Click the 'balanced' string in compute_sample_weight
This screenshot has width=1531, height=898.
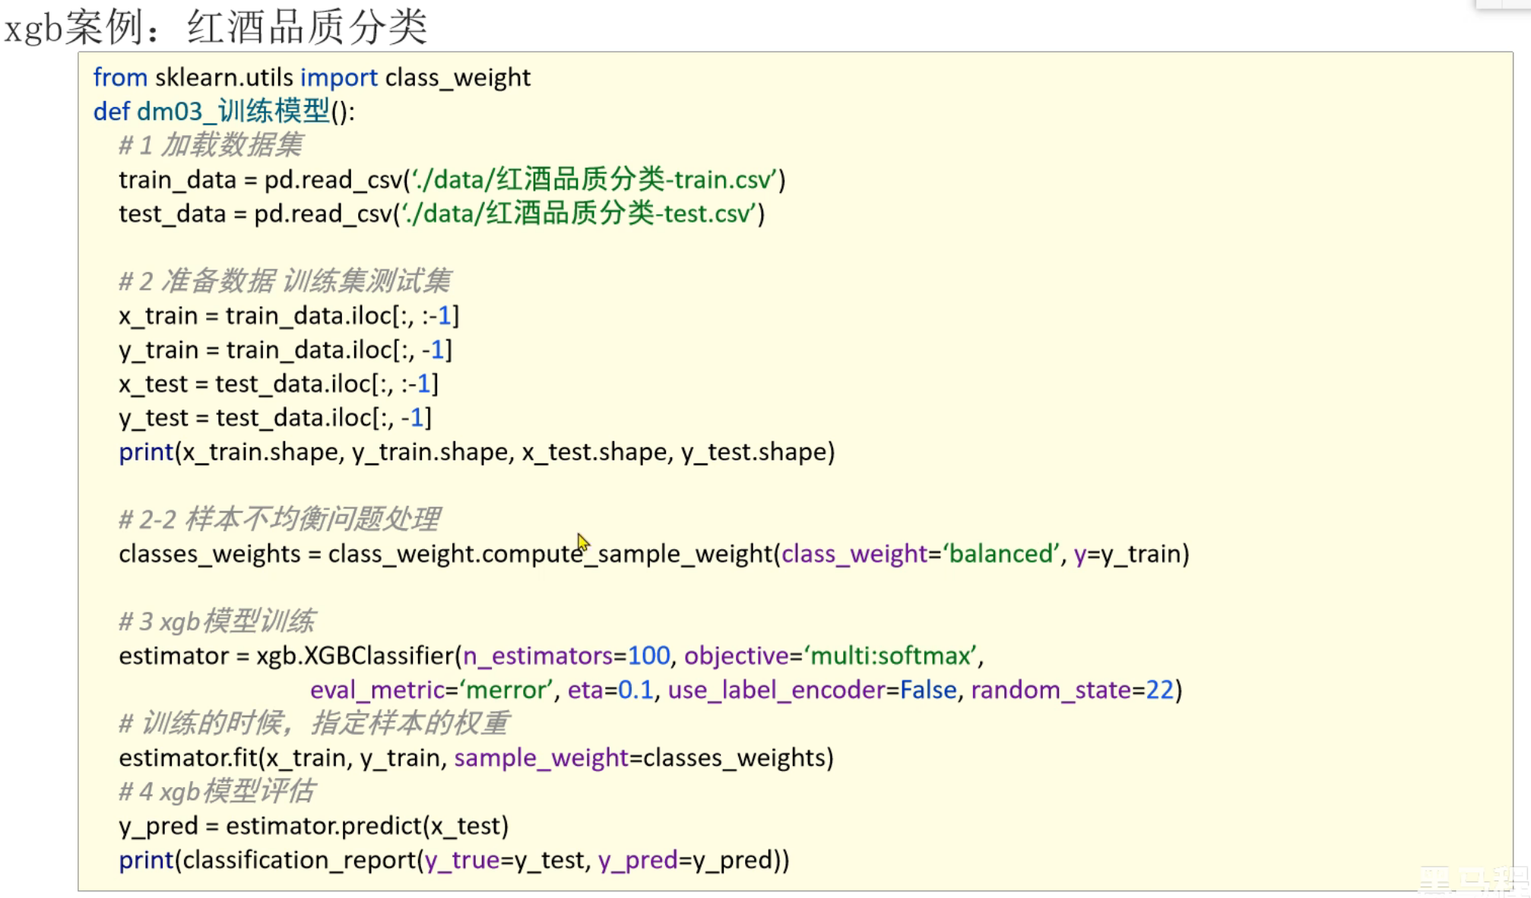pos(1001,554)
